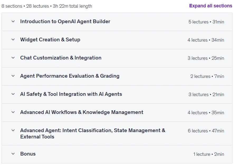Open Chat Customization & Integration section title
Screen dimensions: 234x165
click(61, 58)
